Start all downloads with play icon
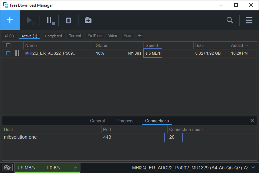259x173 pixels. 30,21
